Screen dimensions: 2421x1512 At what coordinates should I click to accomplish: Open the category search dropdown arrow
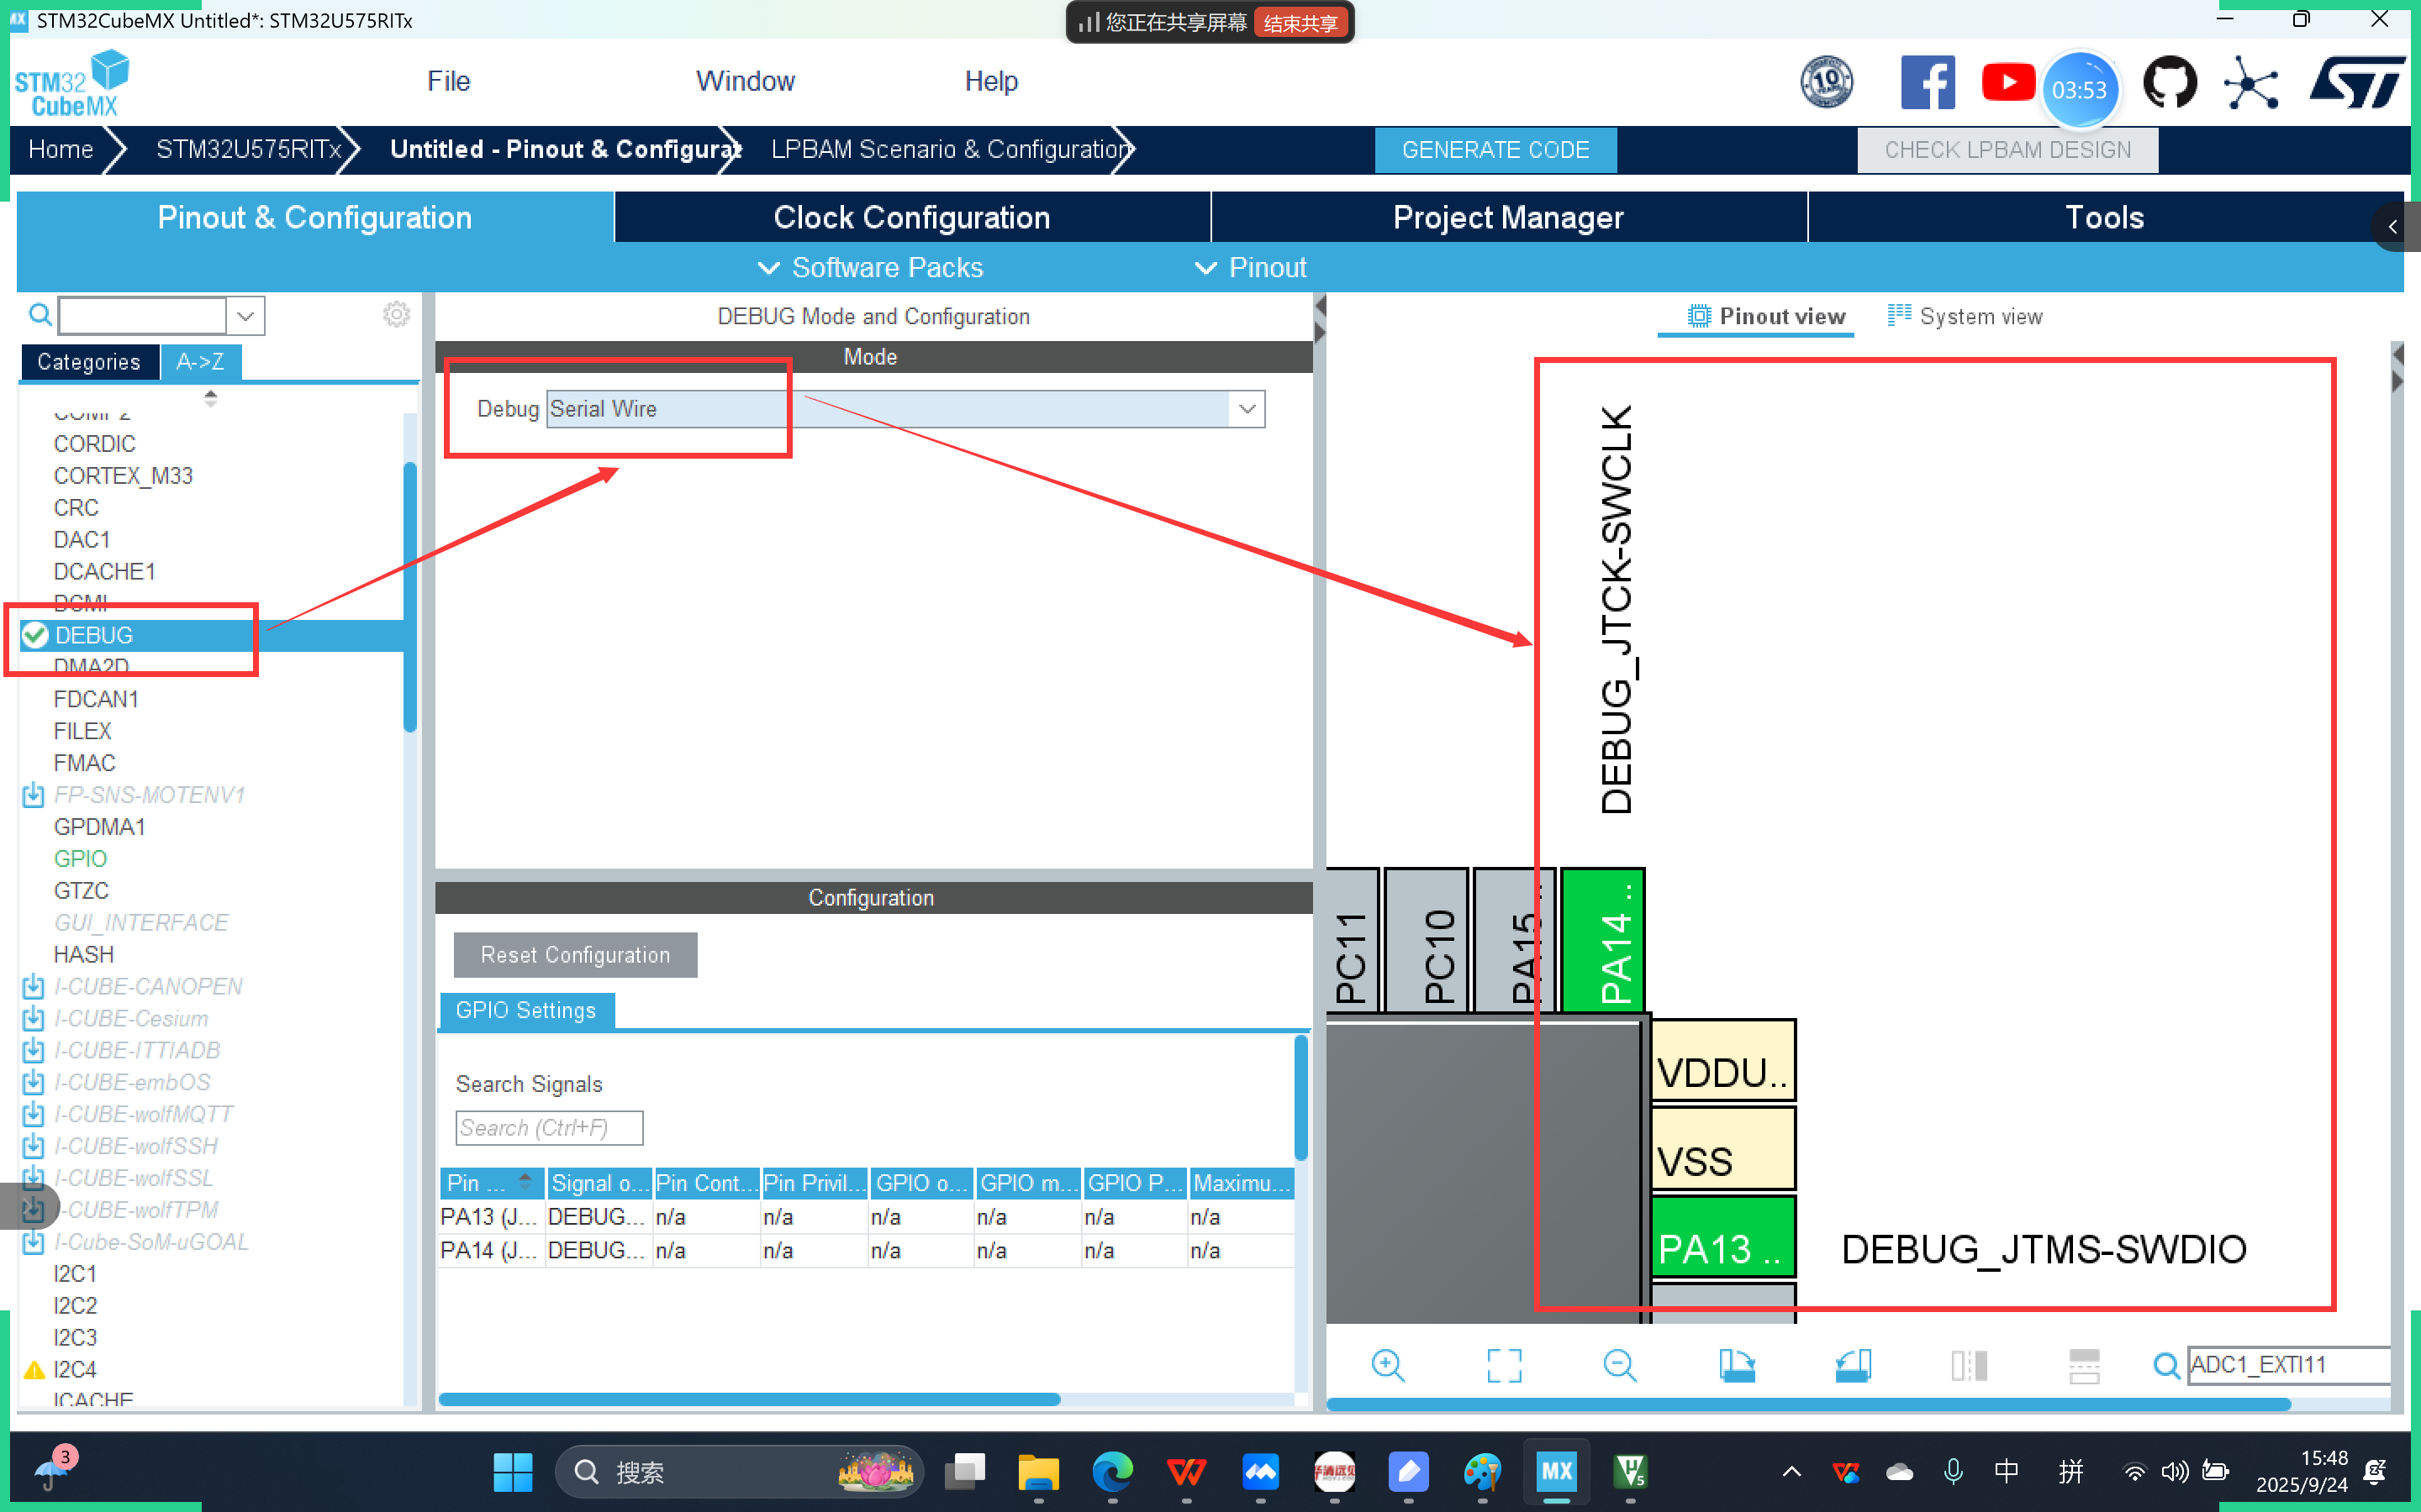245,316
